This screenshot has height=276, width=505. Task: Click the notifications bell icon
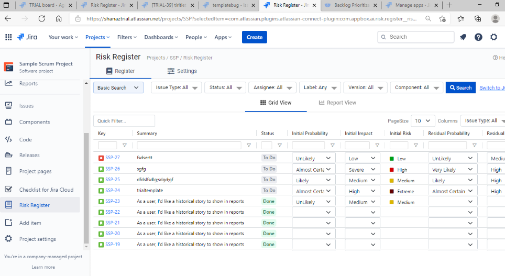click(463, 37)
